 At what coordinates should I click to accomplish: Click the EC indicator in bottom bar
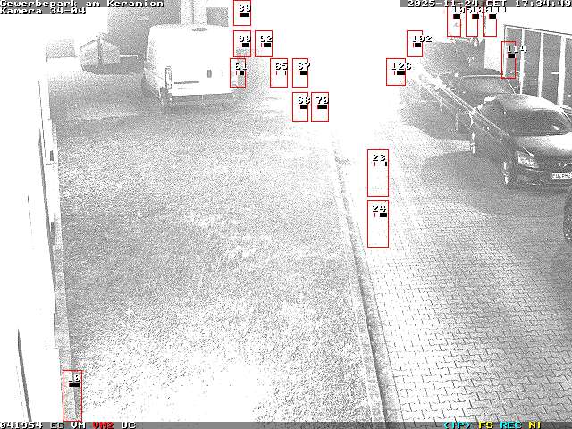tap(56, 425)
